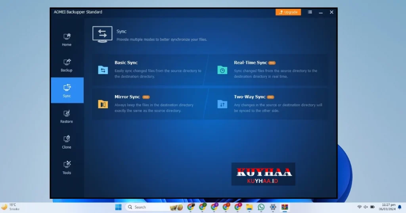Open the Home section in sidebar
The image size is (406, 213).
[x=67, y=40]
